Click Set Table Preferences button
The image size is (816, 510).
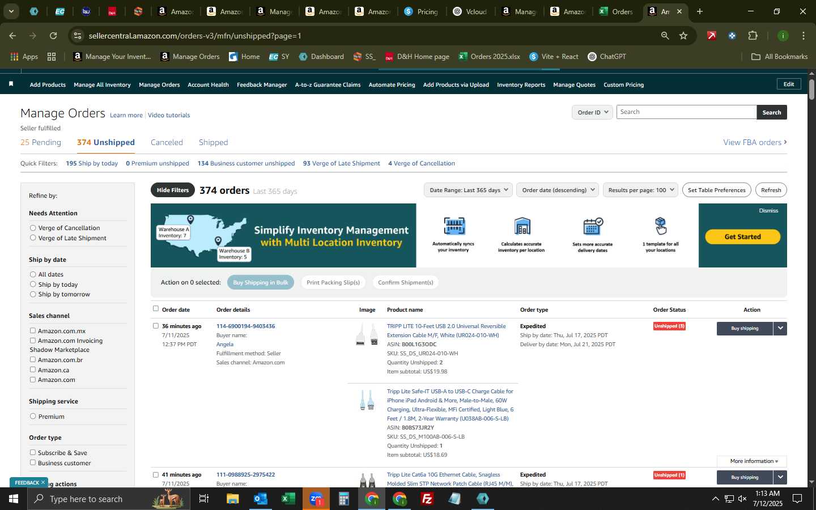(717, 190)
